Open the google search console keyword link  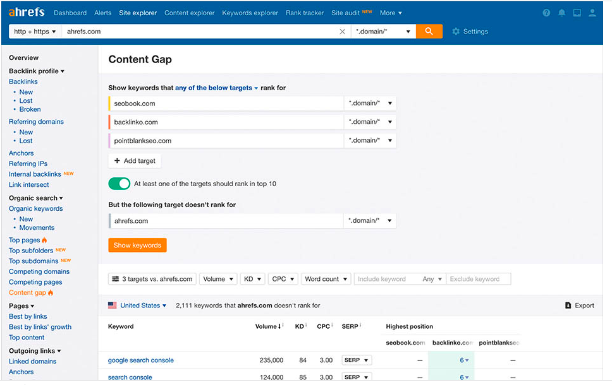tap(140, 360)
